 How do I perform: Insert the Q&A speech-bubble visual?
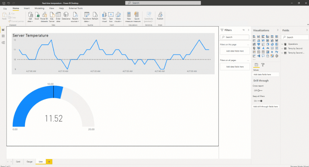(263, 56)
